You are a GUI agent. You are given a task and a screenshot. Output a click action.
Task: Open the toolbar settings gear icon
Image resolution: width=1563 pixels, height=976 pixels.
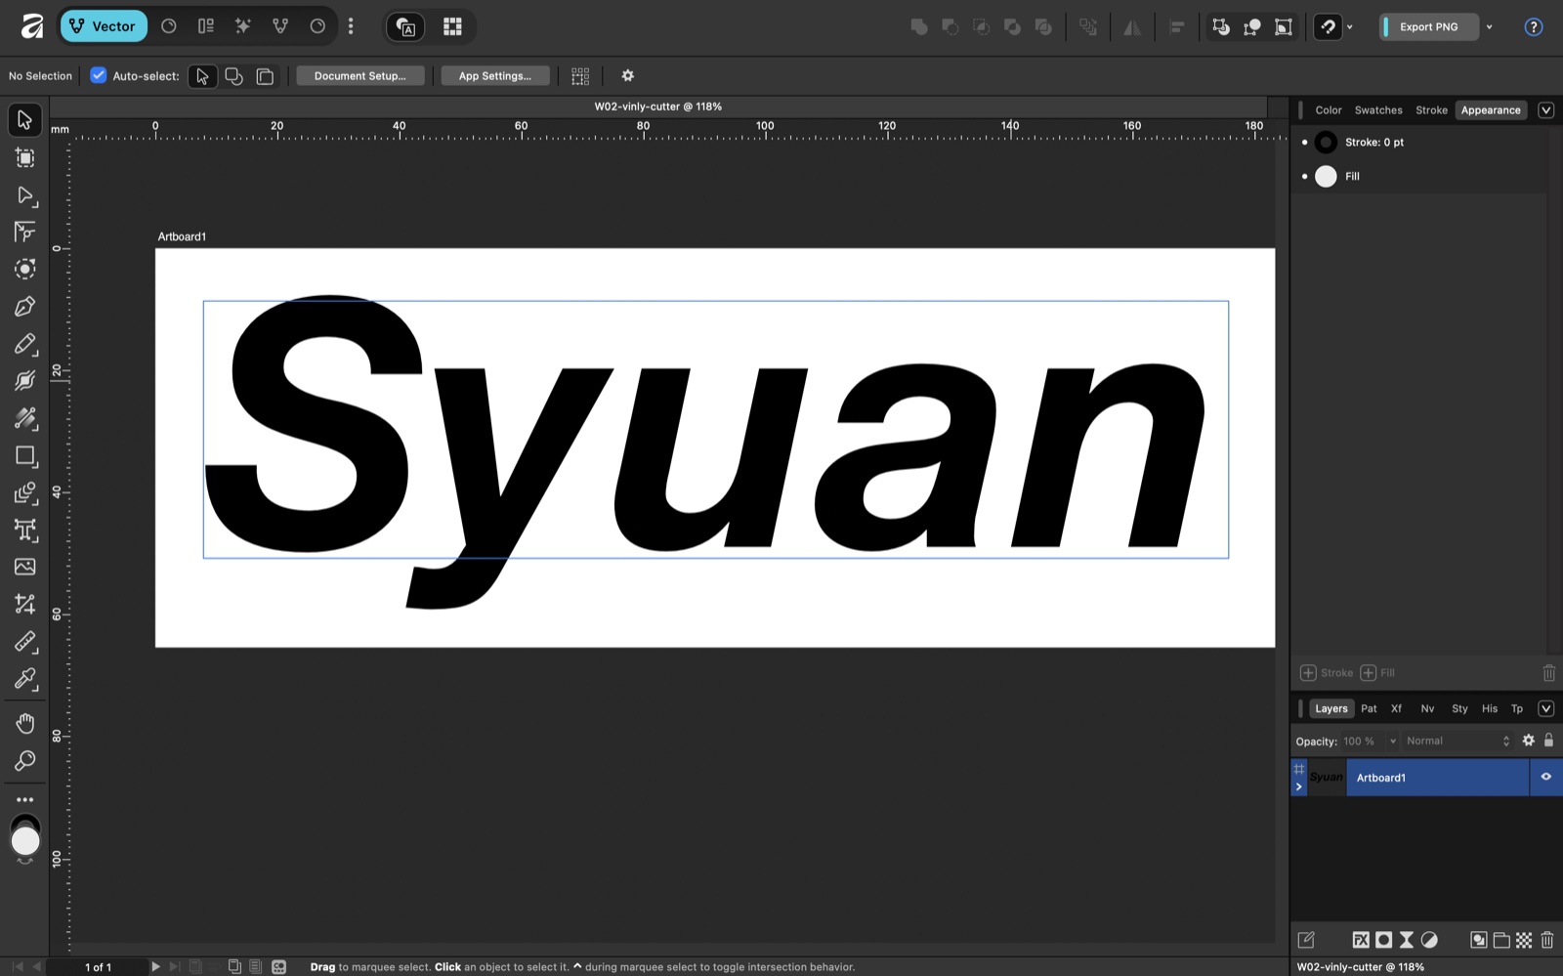click(x=628, y=75)
